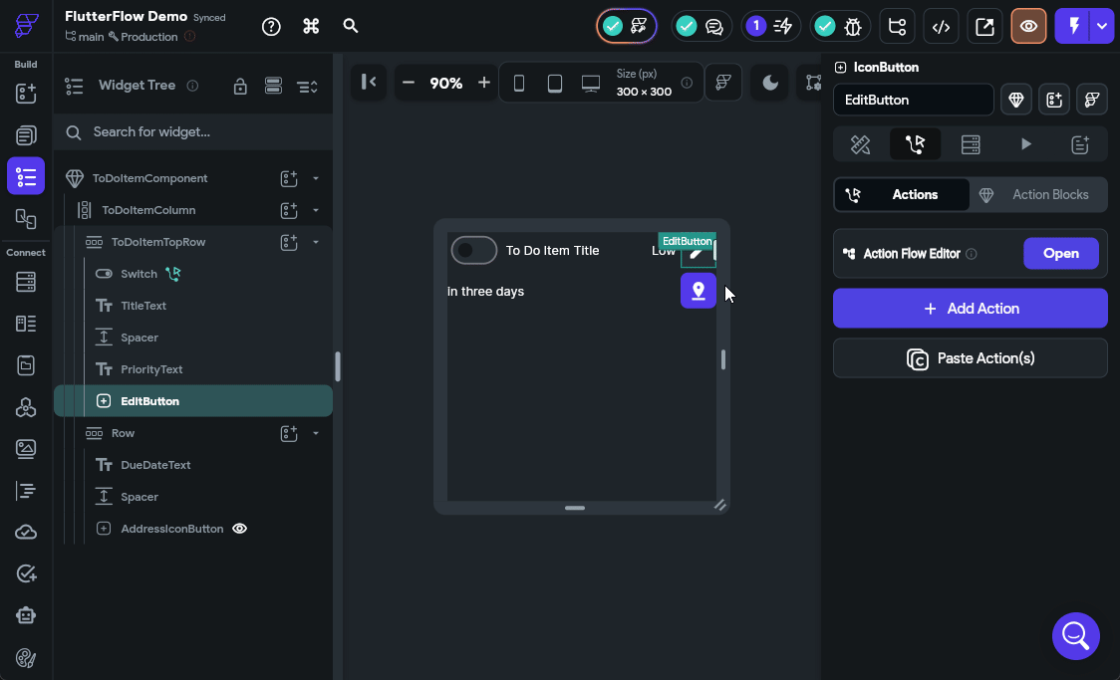Open the branching icon in top bar
This screenshot has height=680, width=1120.
897,27
